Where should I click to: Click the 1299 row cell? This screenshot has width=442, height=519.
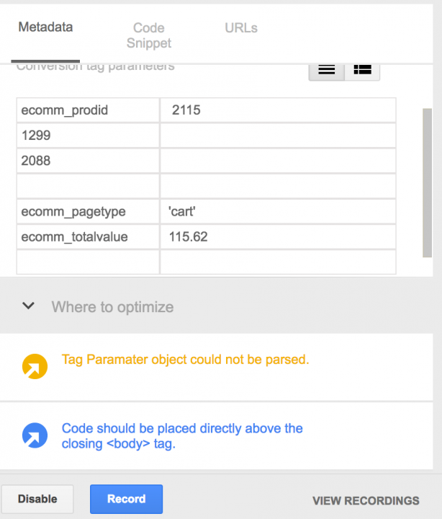coord(89,136)
